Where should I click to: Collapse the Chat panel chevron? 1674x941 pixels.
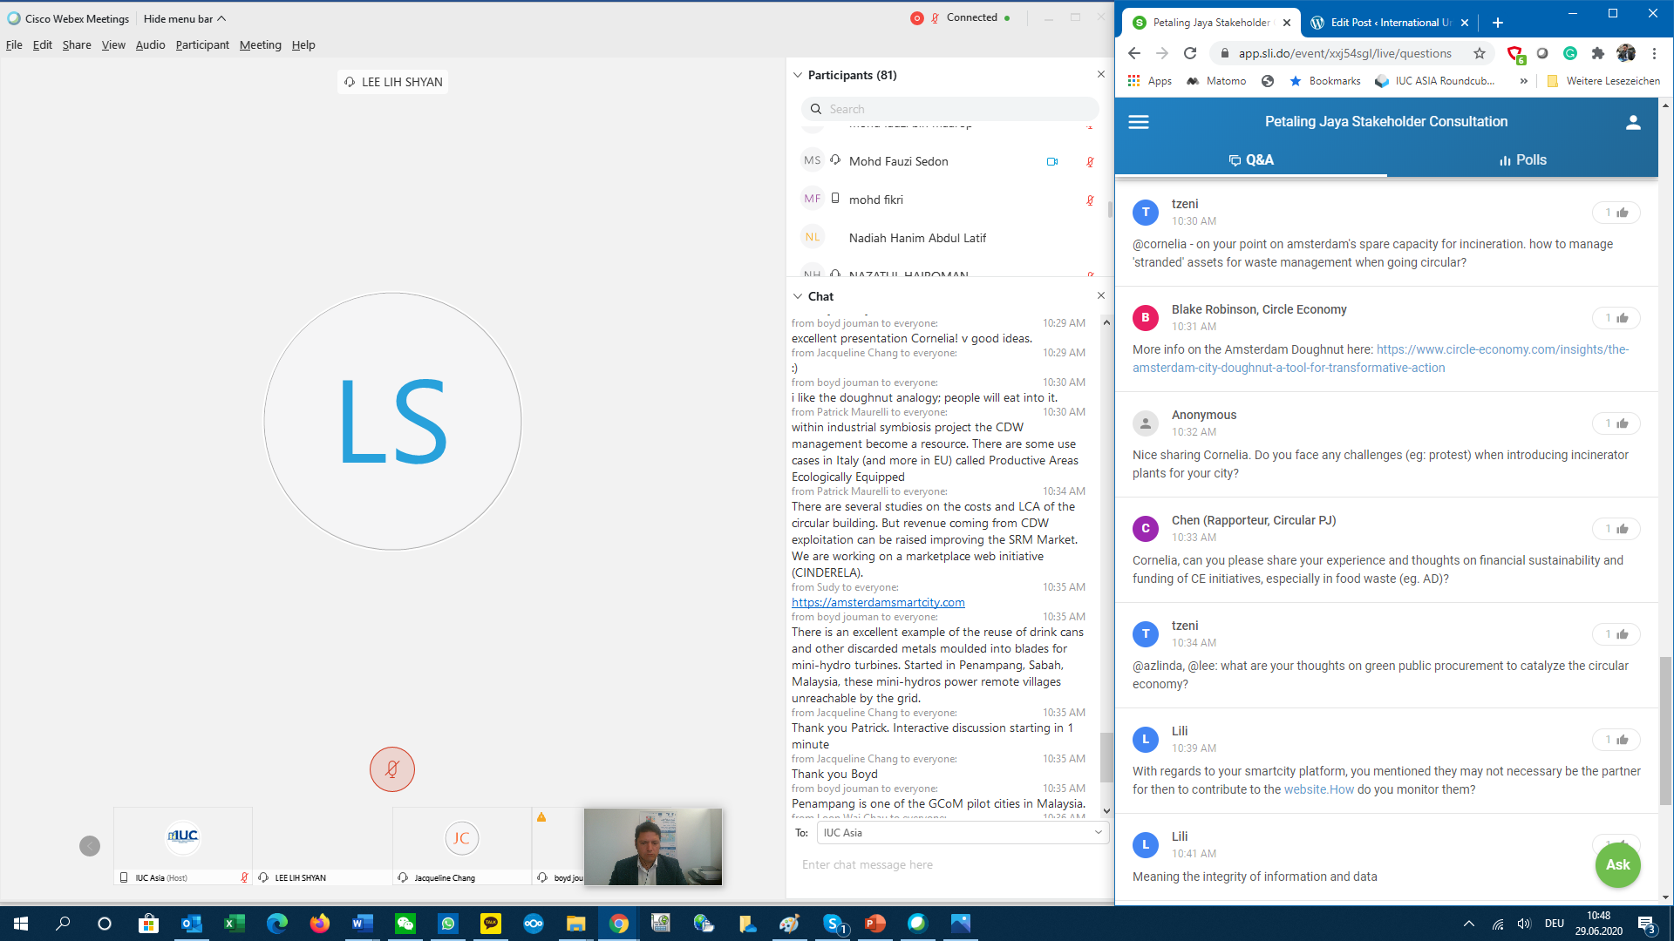797,296
